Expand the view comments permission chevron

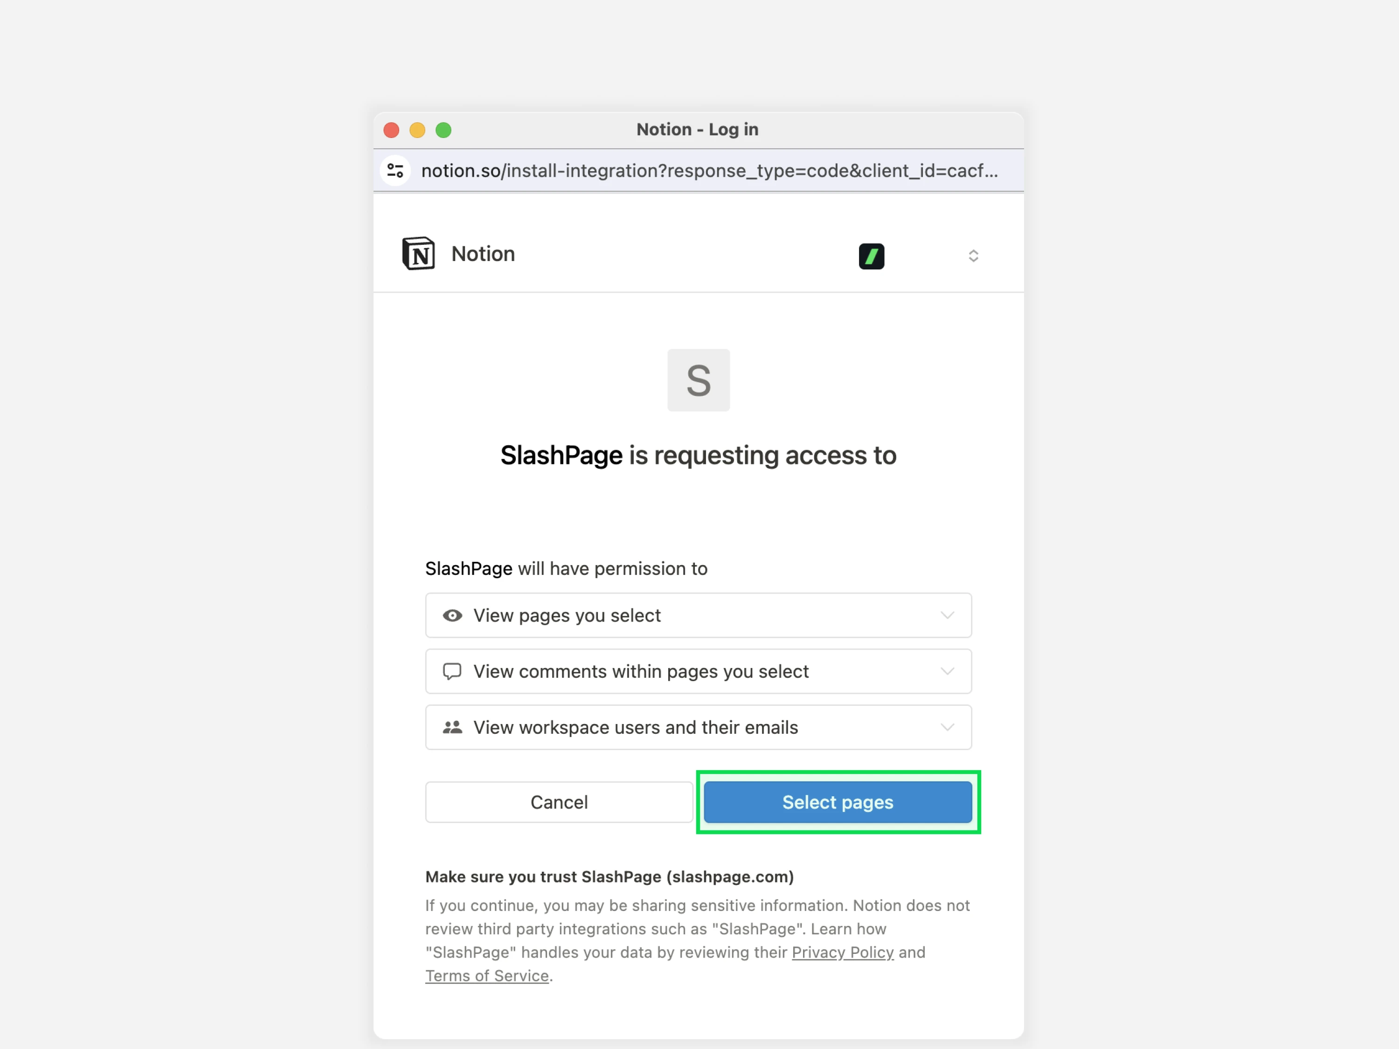[x=947, y=671]
